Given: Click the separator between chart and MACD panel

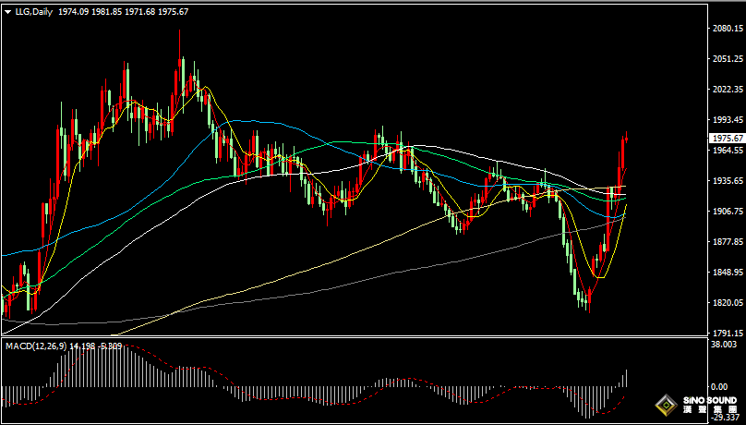Looking at the screenshot, I should point(351,338).
